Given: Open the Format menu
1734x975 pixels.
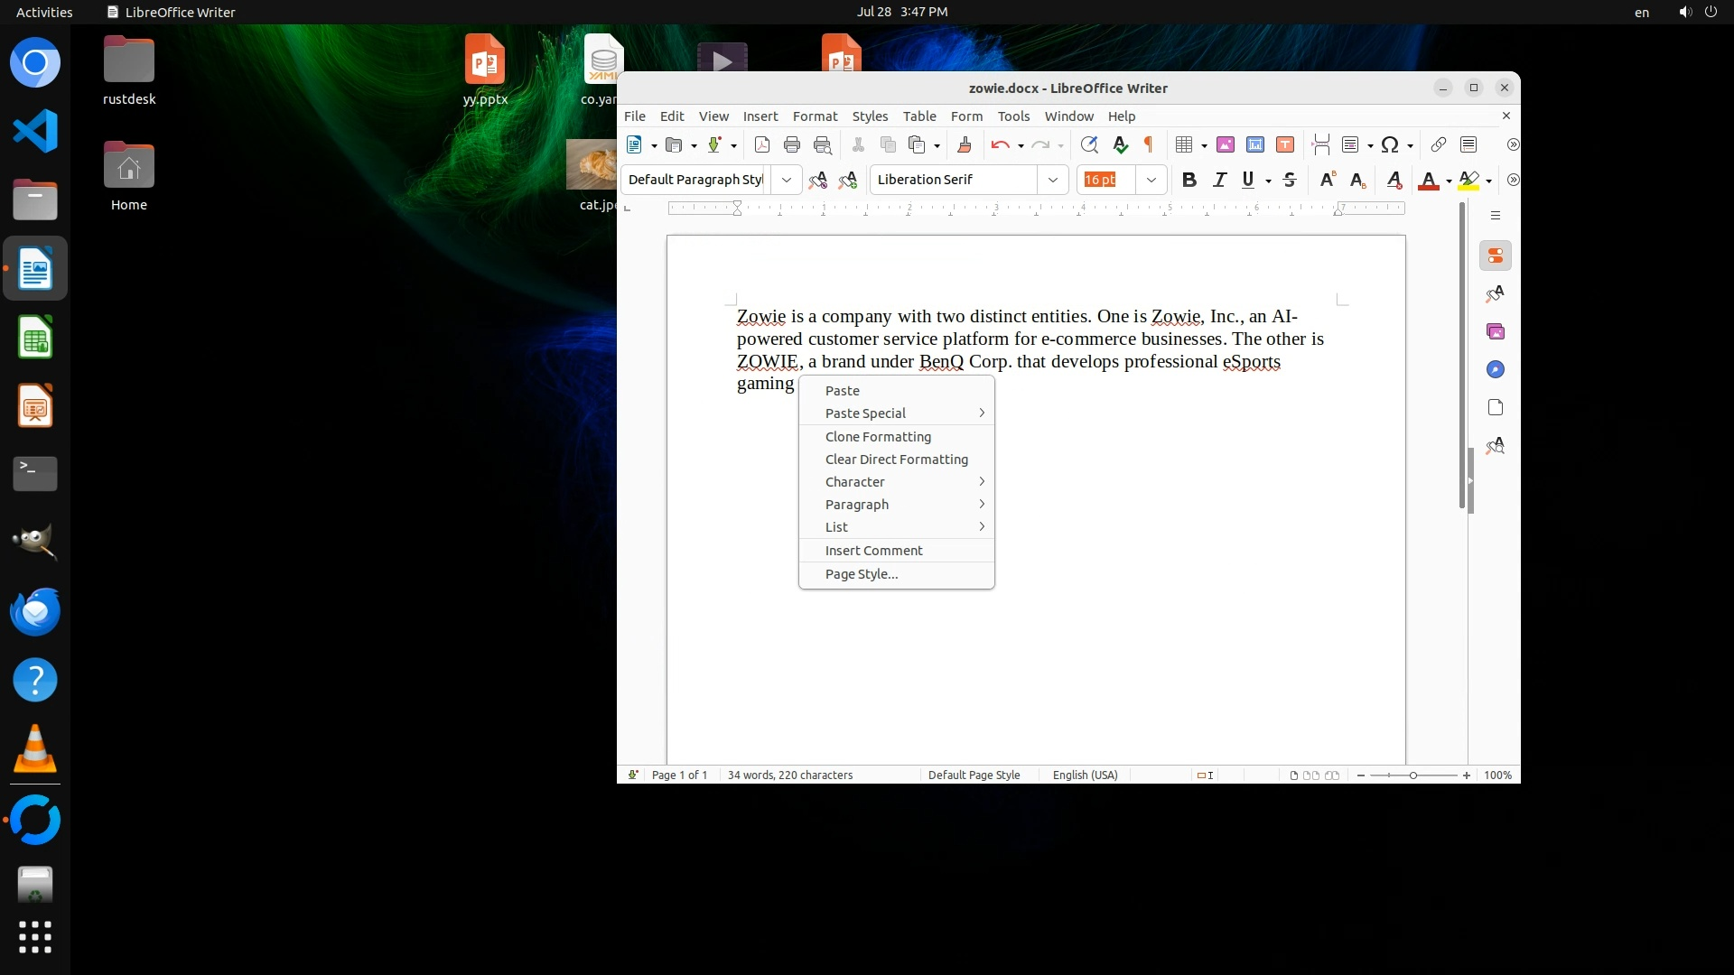Looking at the screenshot, I should click(x=815, y=116).
